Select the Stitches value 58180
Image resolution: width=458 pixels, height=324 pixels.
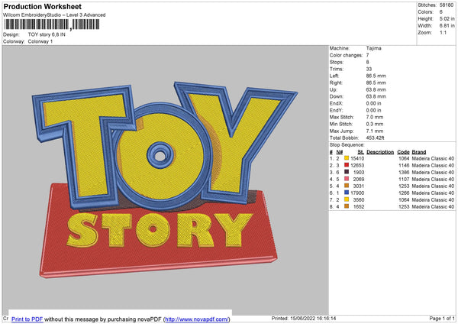coord(447,5)
